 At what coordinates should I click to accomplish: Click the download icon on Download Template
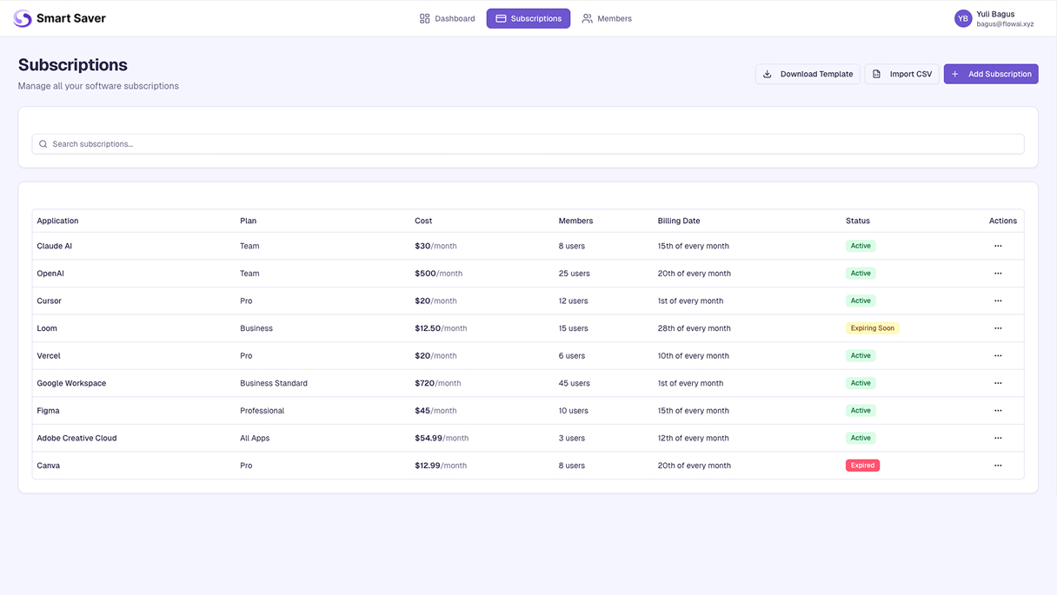(767, 74)
